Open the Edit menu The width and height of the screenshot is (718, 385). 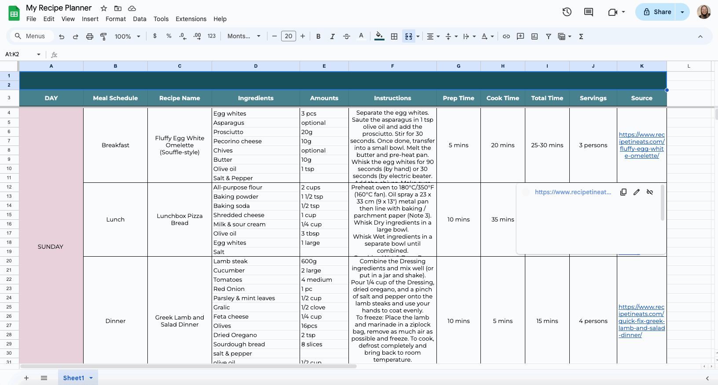pyautogui.click(x=49, y=19)
